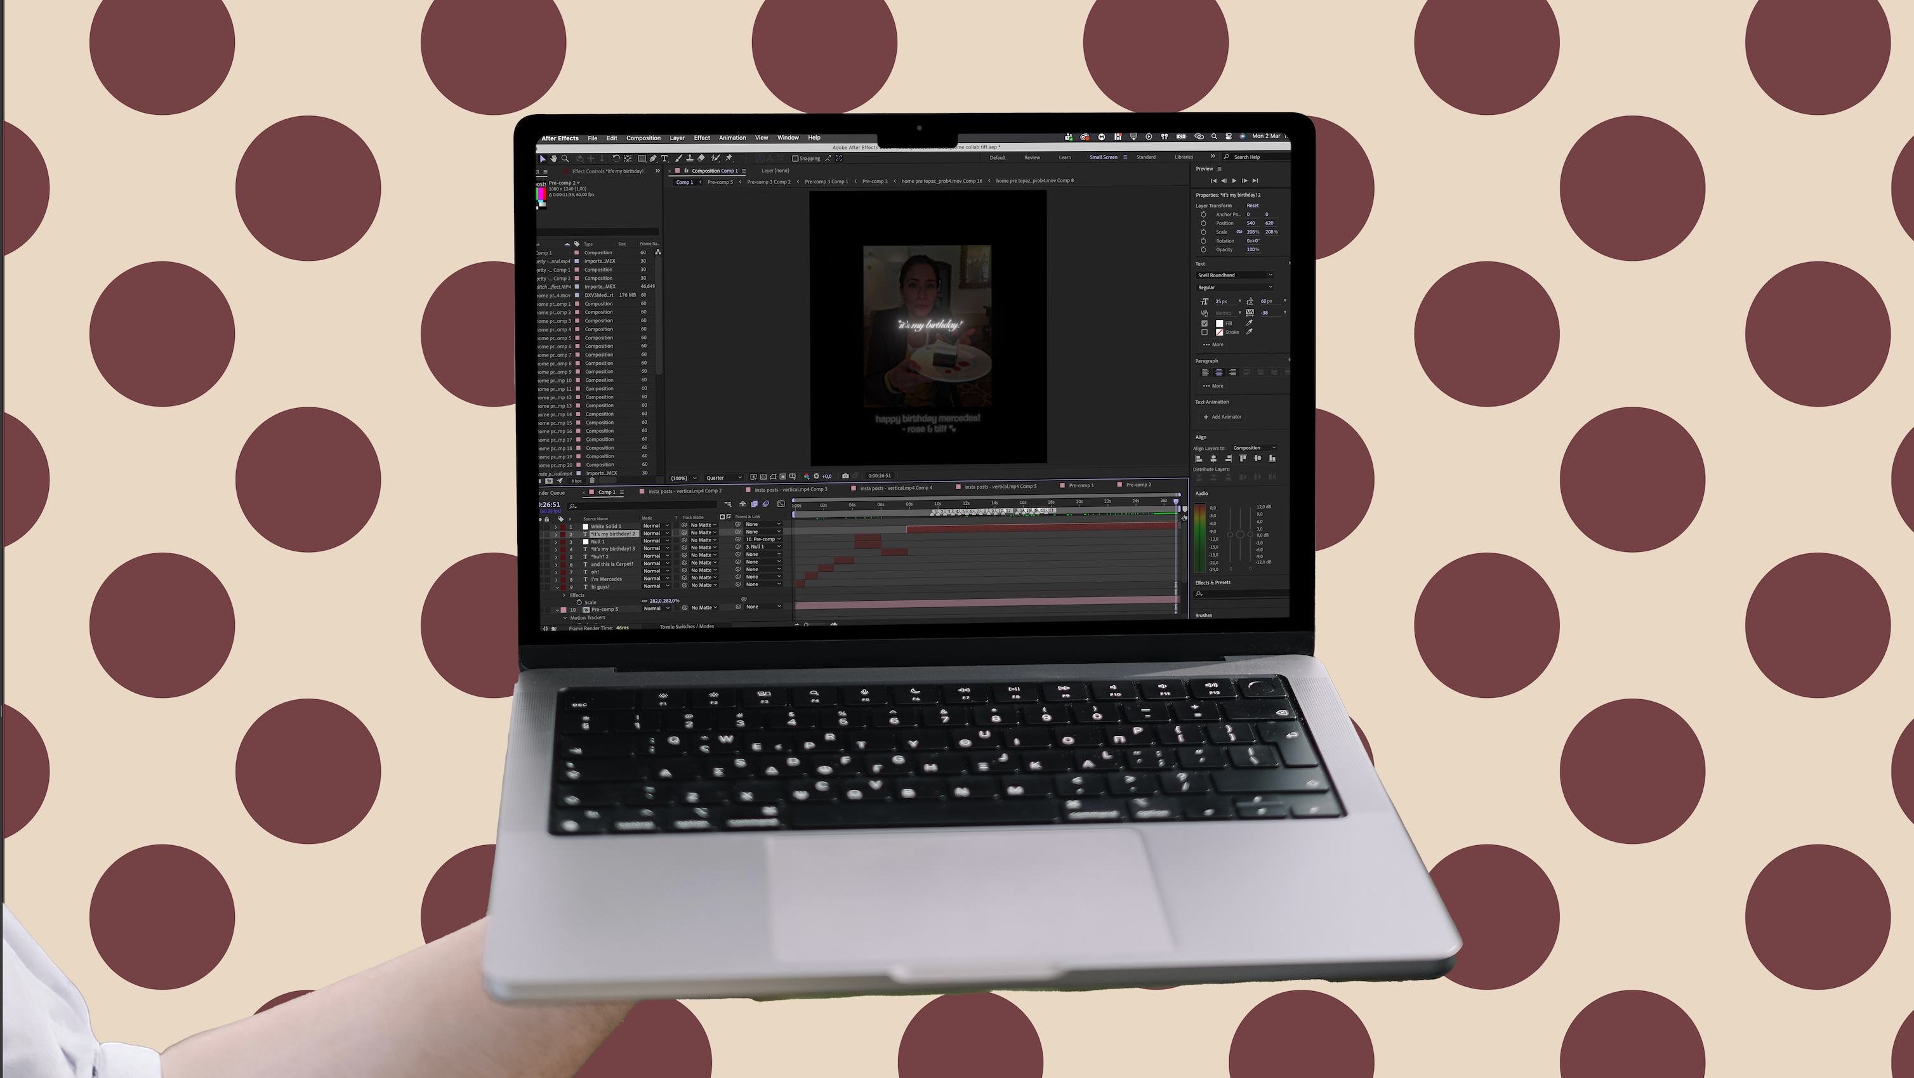Toggle motion blur switch in timeline header
The width and height of the screenshot is (1914, 1078).
tap(766, 504)
